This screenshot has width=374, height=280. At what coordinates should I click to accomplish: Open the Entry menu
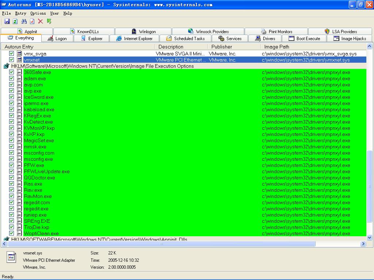click(x=20, y=13)
